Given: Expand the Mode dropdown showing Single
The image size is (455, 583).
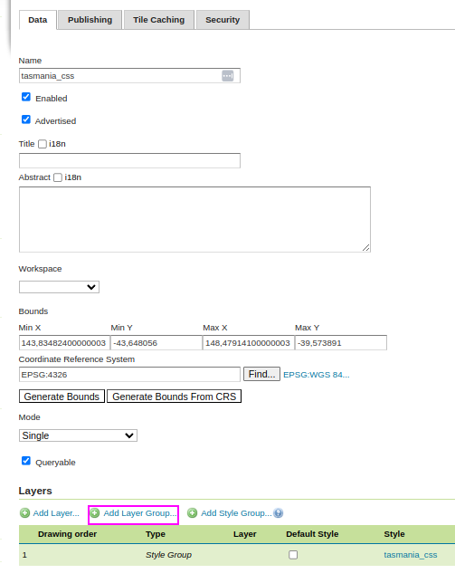Looking at the screenshot, I should click(x=78, y=435).
